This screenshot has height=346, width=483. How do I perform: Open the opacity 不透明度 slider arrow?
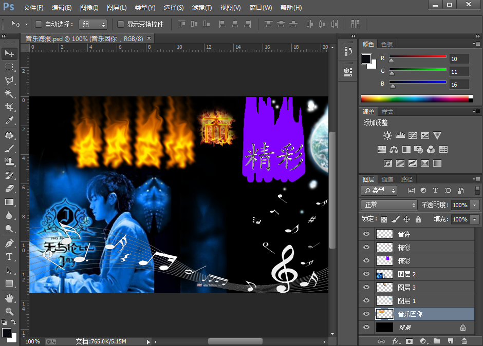(x=475, y=205)
